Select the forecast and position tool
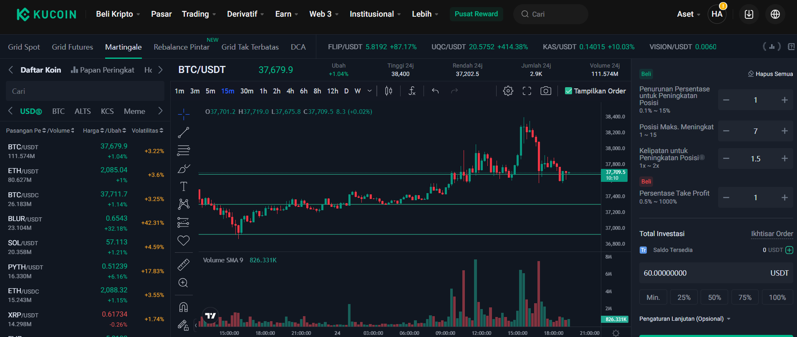 click(184, 222)
